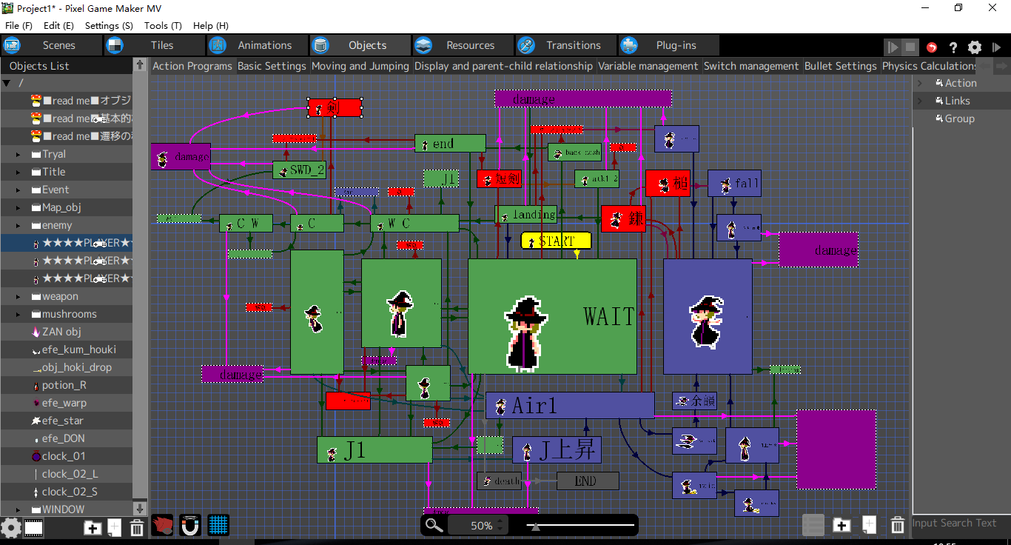Select the WAIT action node
The image size is (1011, 545).
(x=552, y=316)
